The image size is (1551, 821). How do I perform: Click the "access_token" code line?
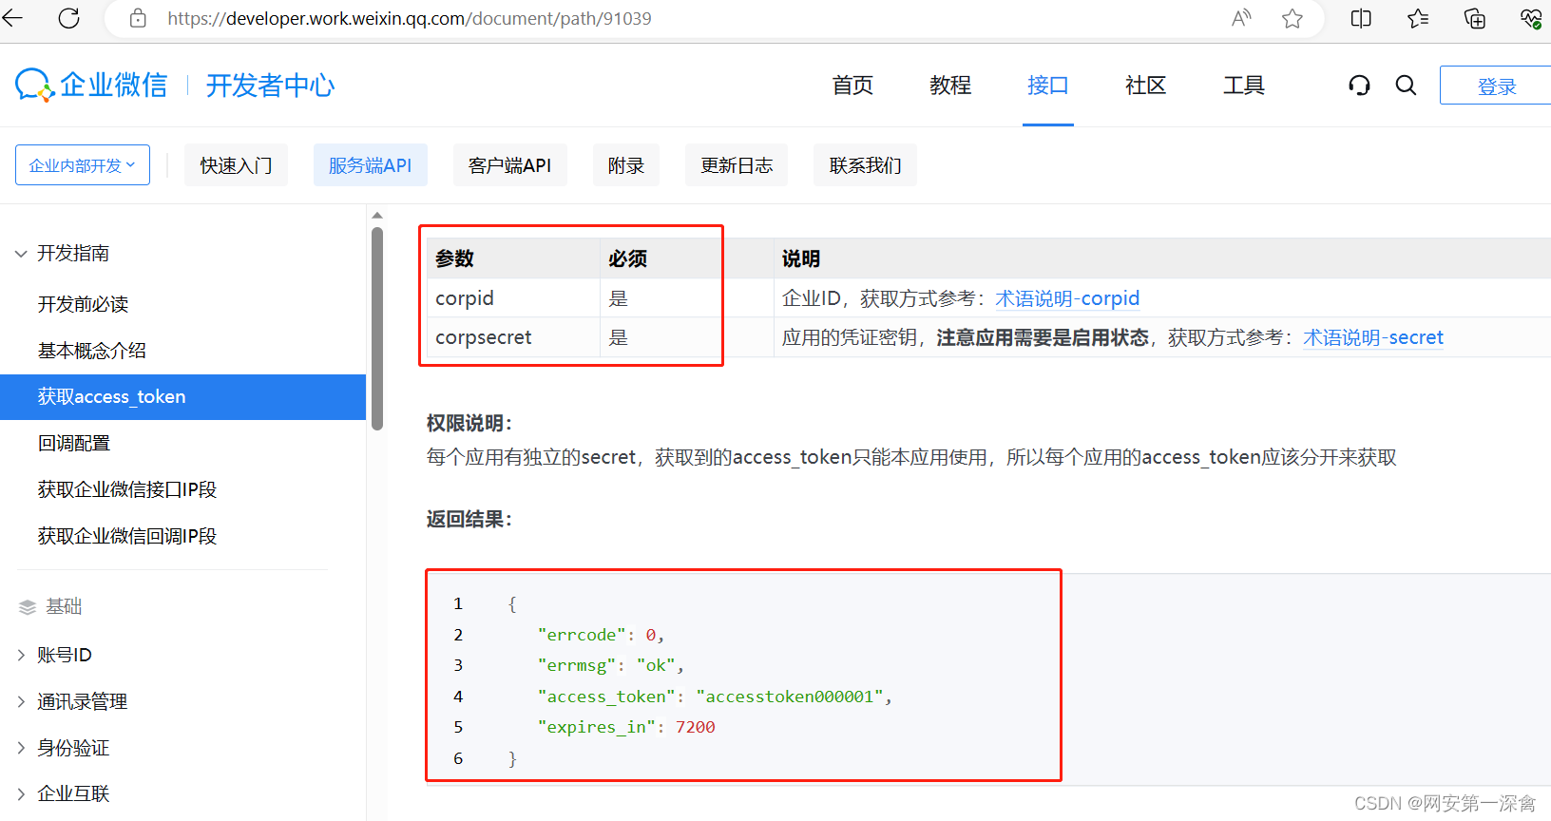[x=715, y=697]
